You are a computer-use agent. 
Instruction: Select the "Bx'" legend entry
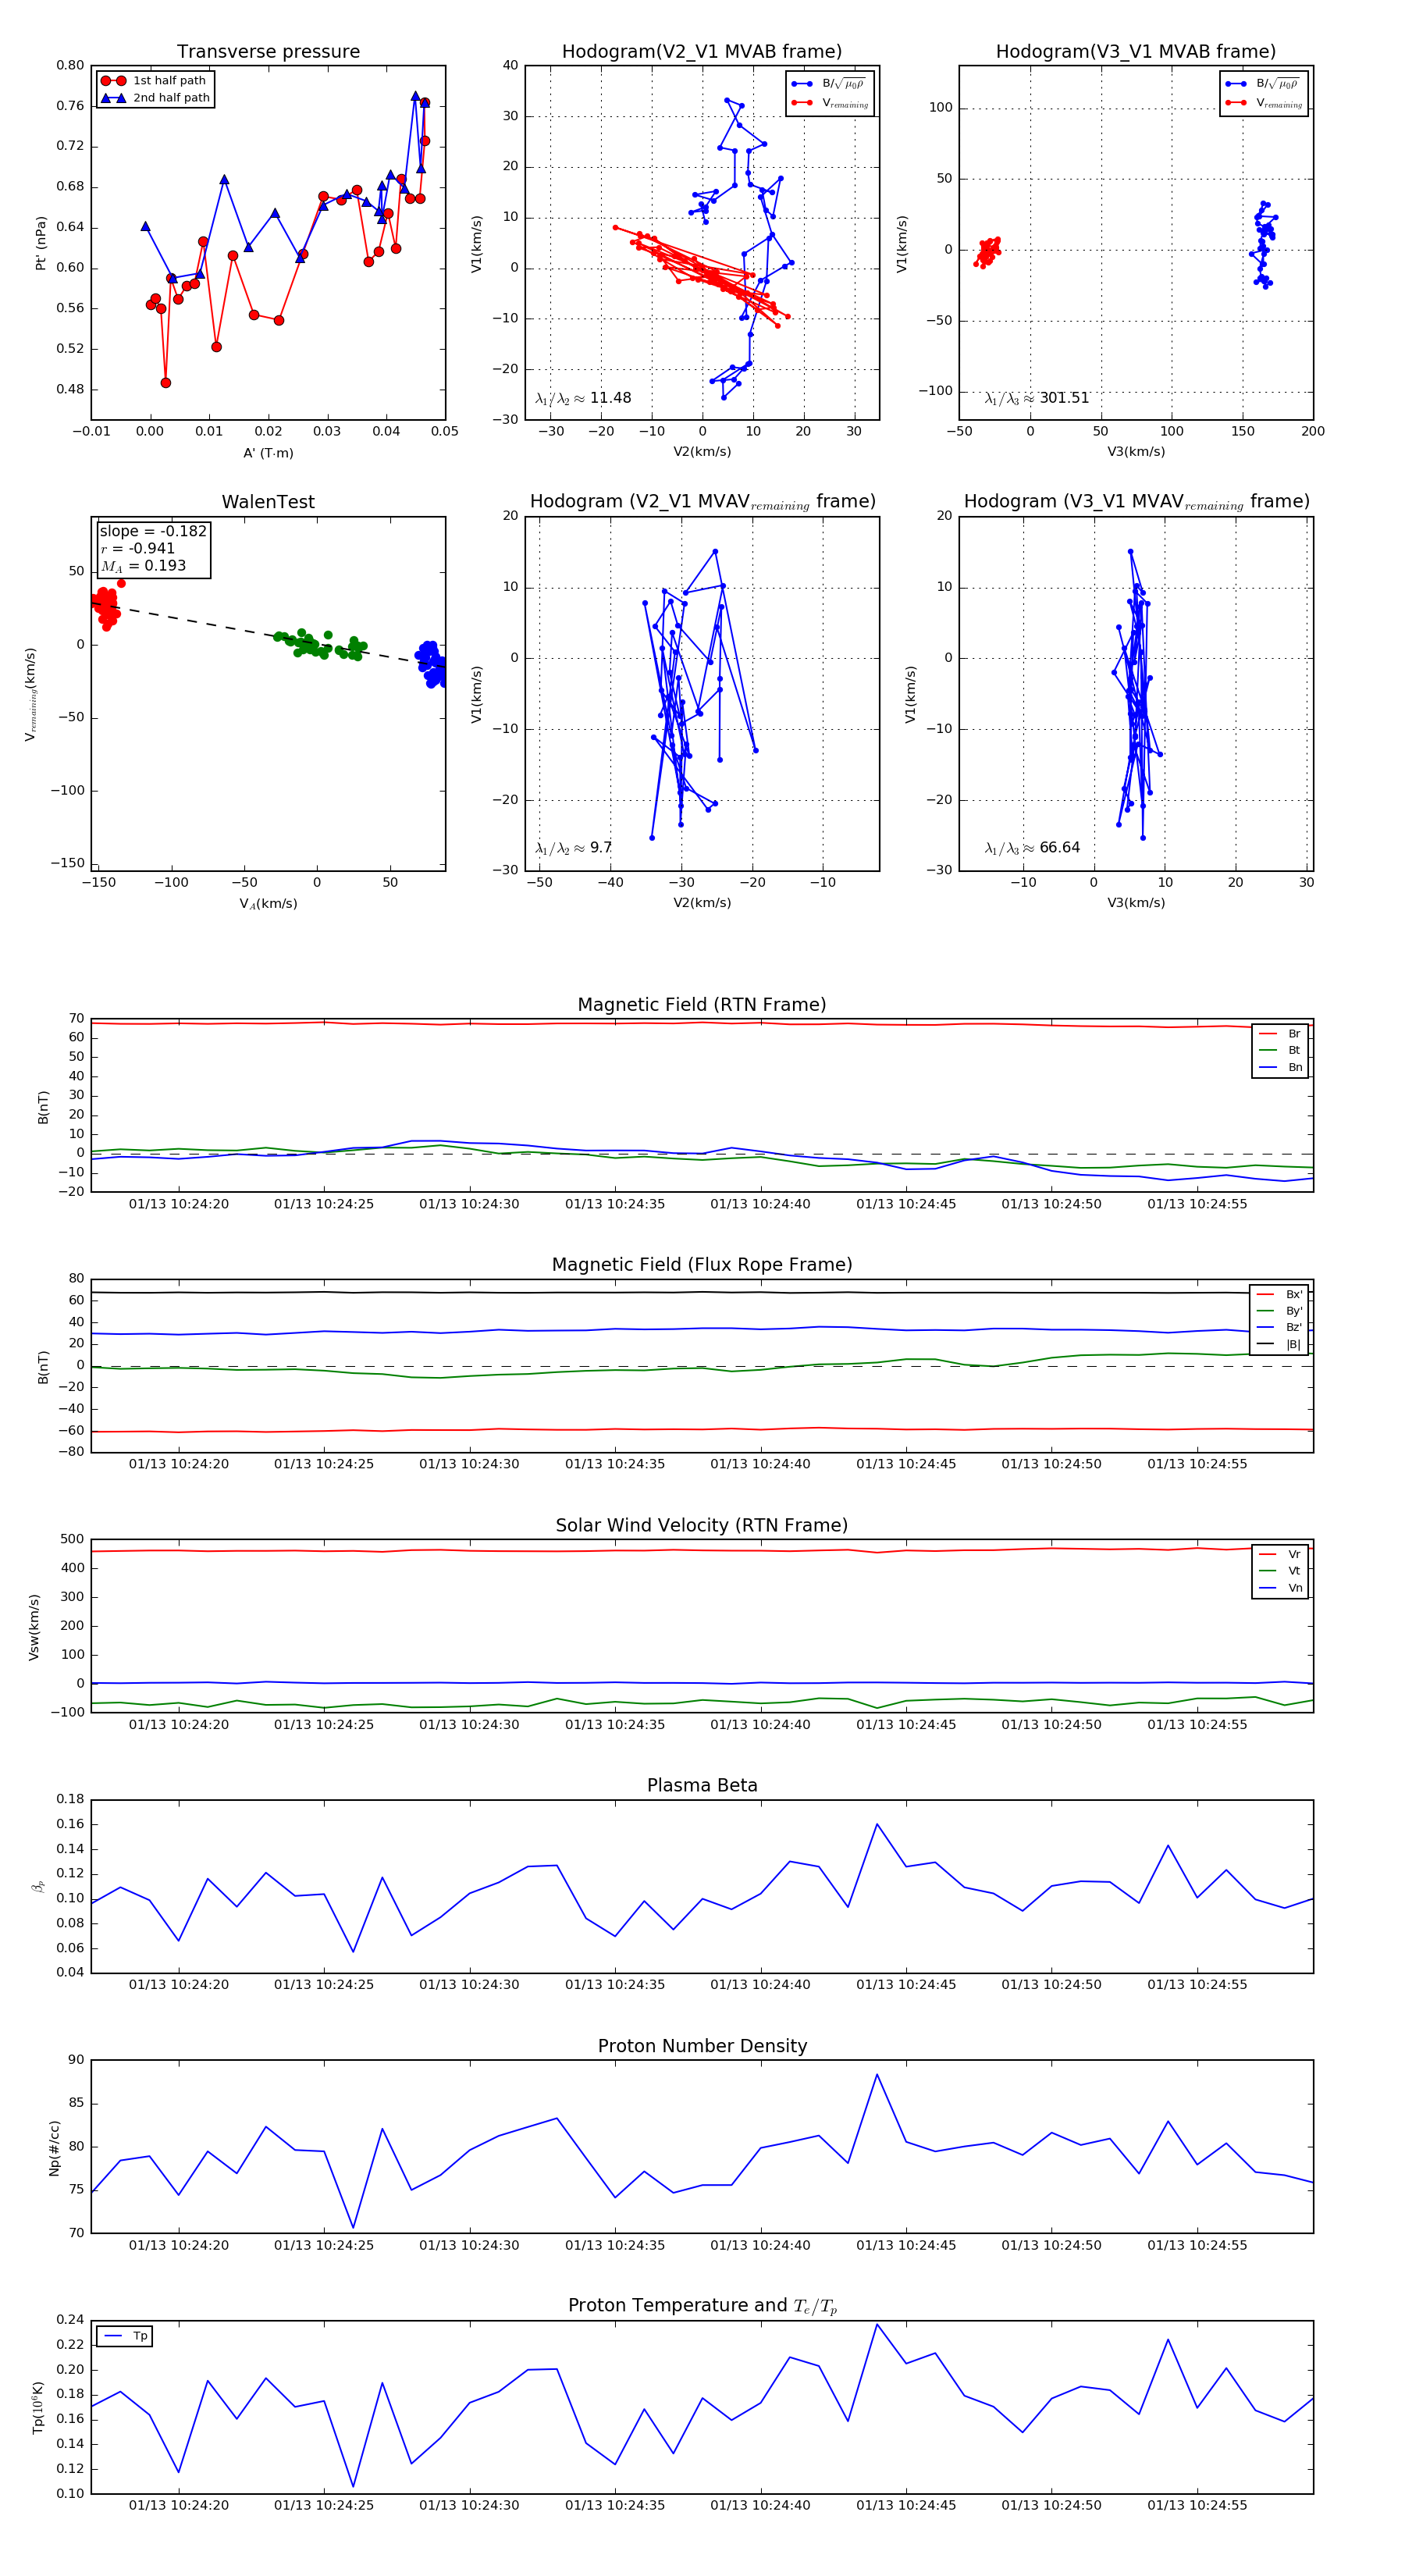1279,1294
